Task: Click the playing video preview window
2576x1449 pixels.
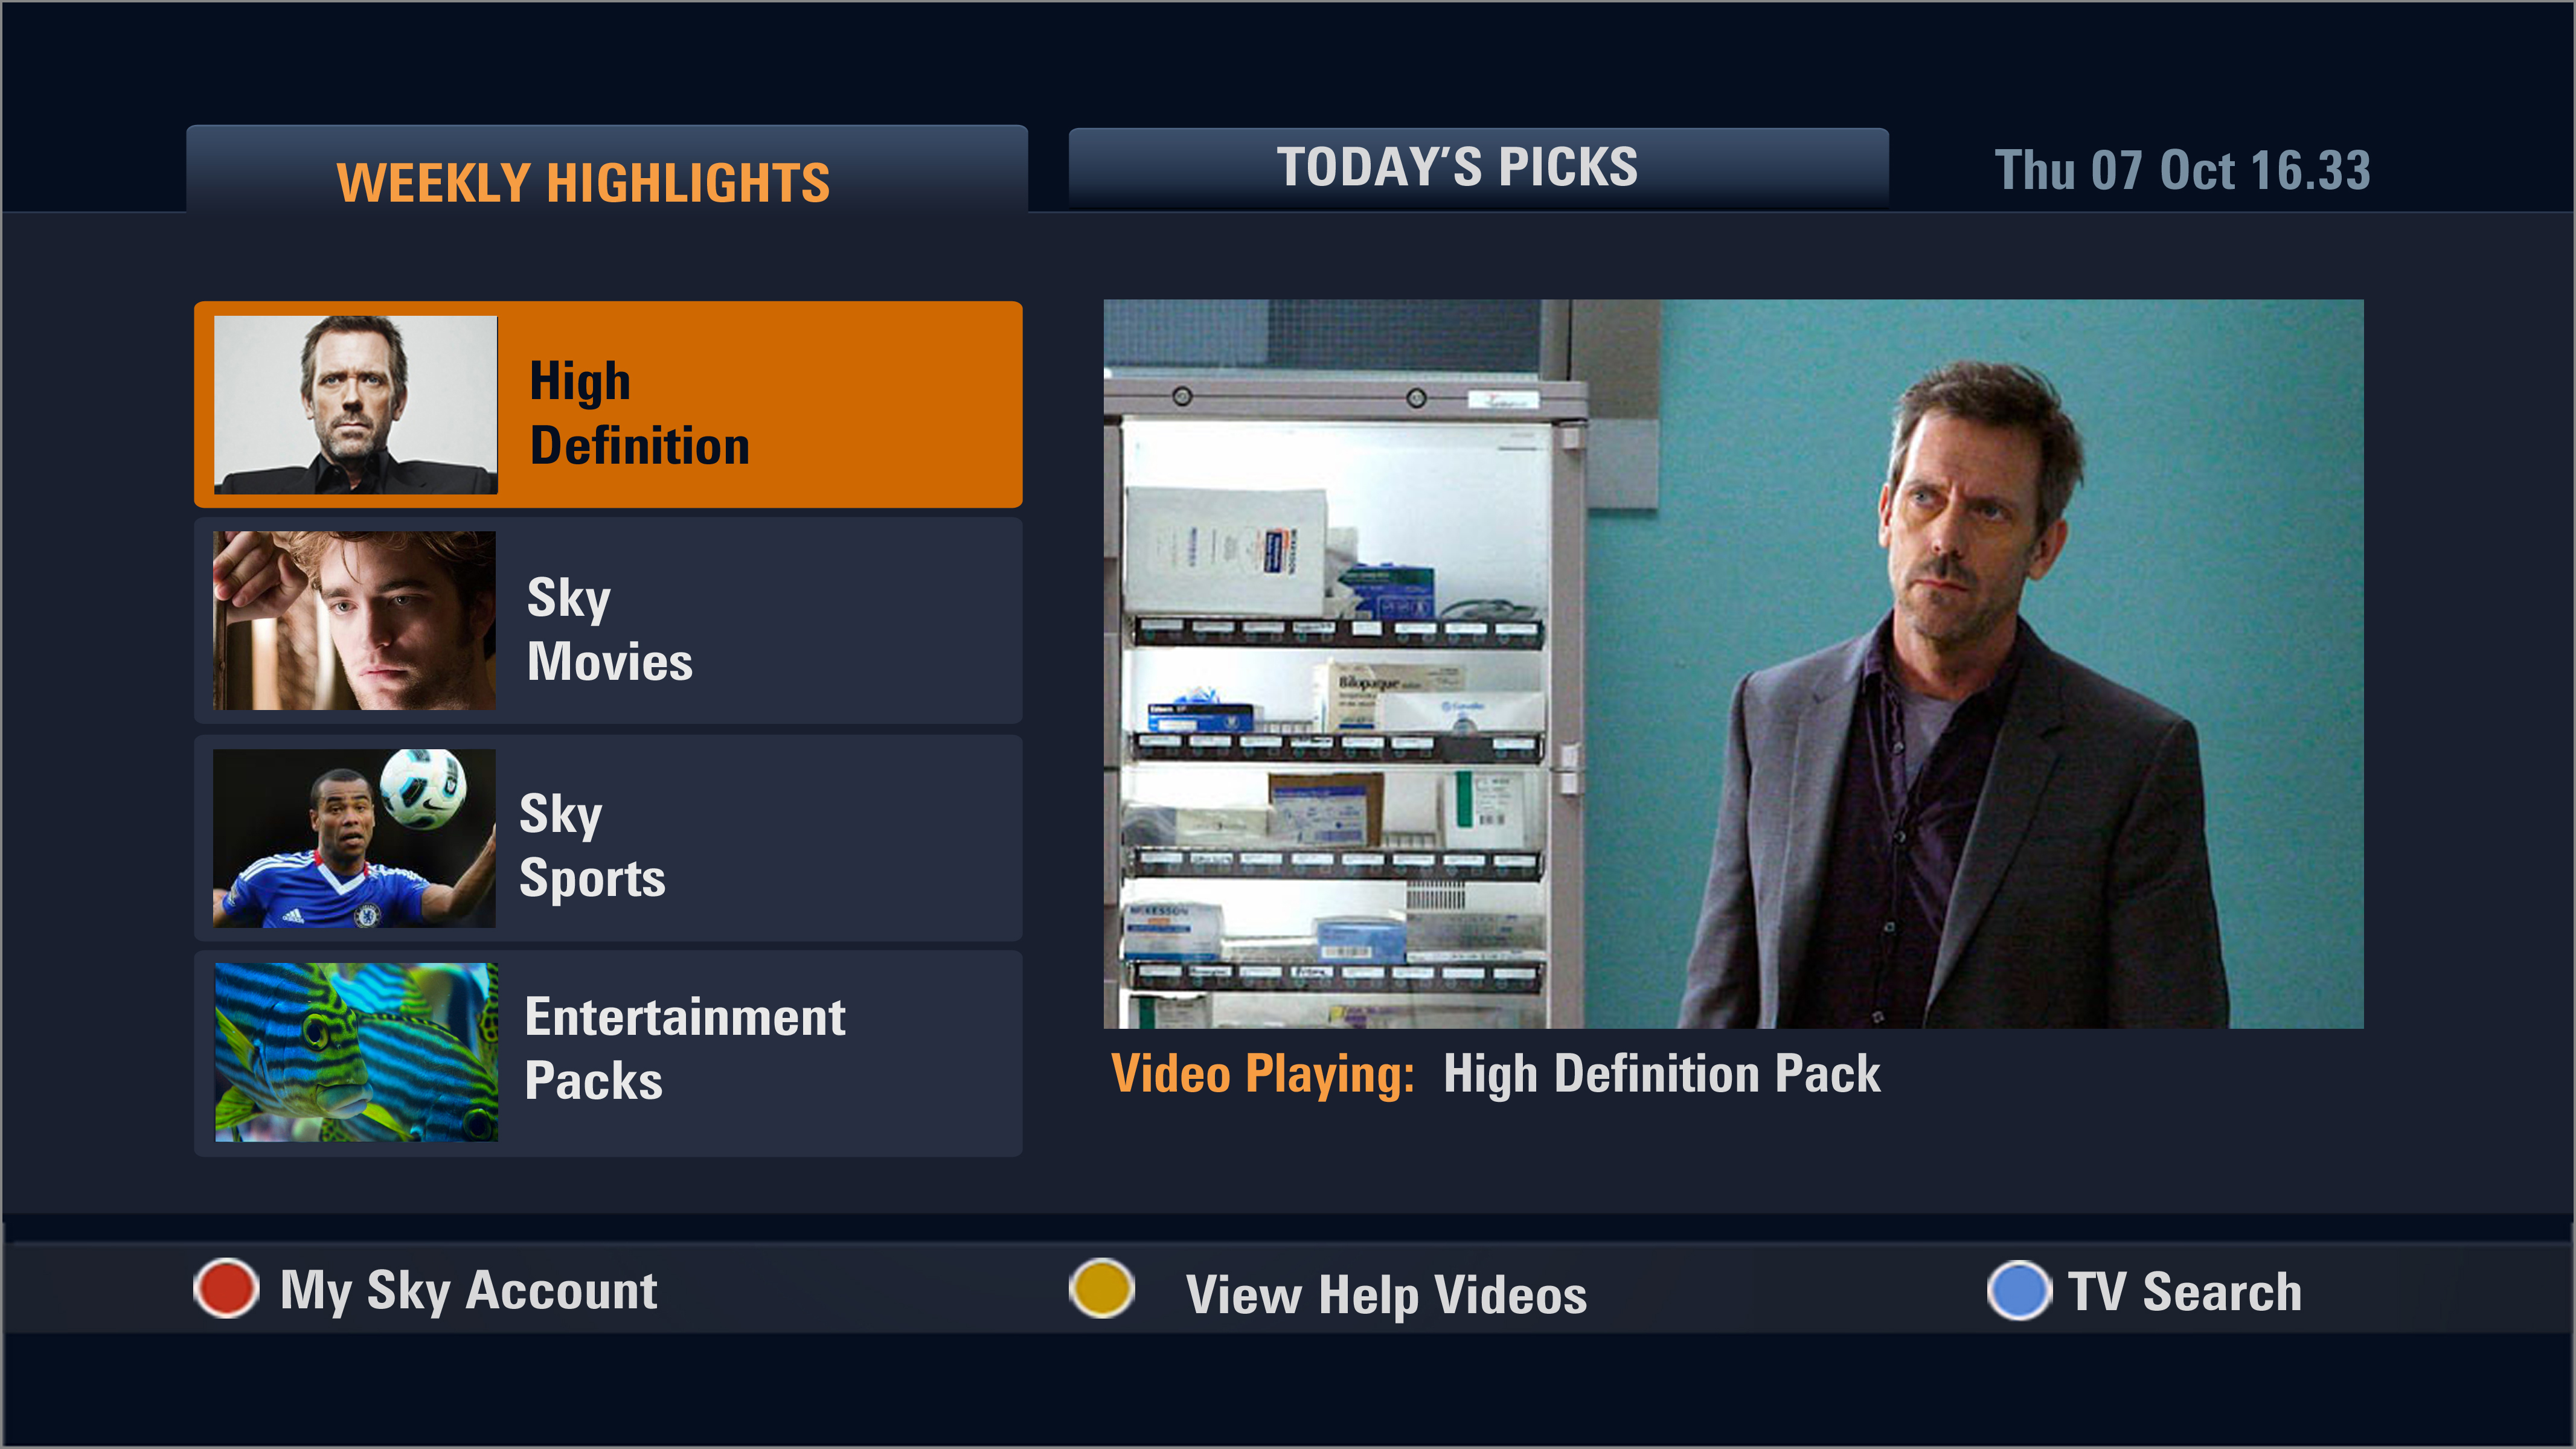Action: 1733,664
